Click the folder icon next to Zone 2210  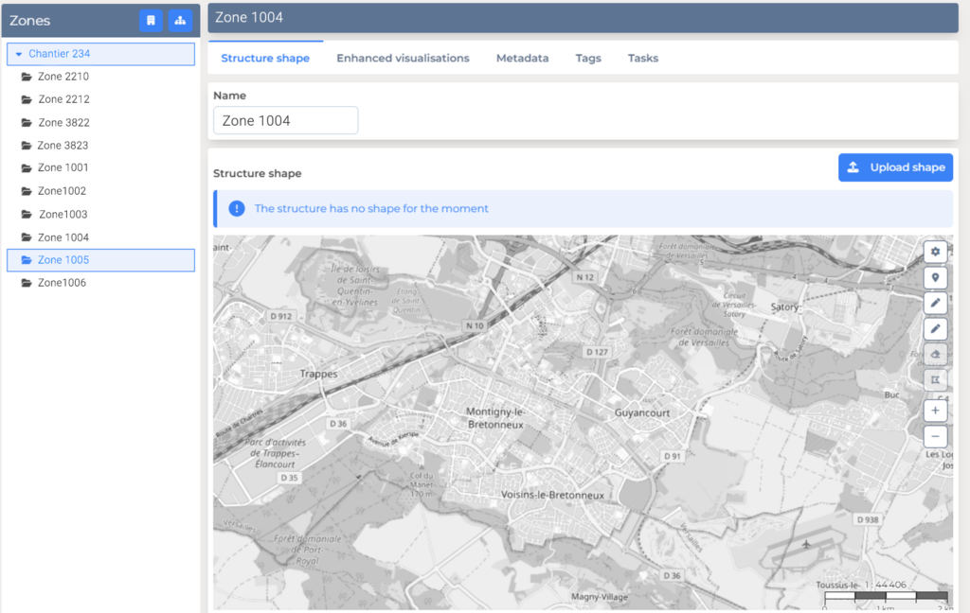click(x=26, y=76)
